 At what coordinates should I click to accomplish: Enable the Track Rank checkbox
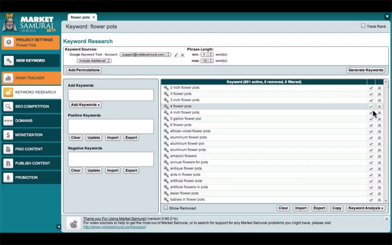363,26
